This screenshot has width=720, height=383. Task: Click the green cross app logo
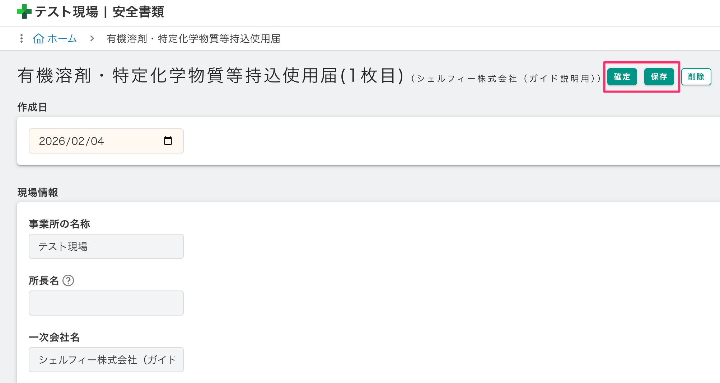click(24, 11)
